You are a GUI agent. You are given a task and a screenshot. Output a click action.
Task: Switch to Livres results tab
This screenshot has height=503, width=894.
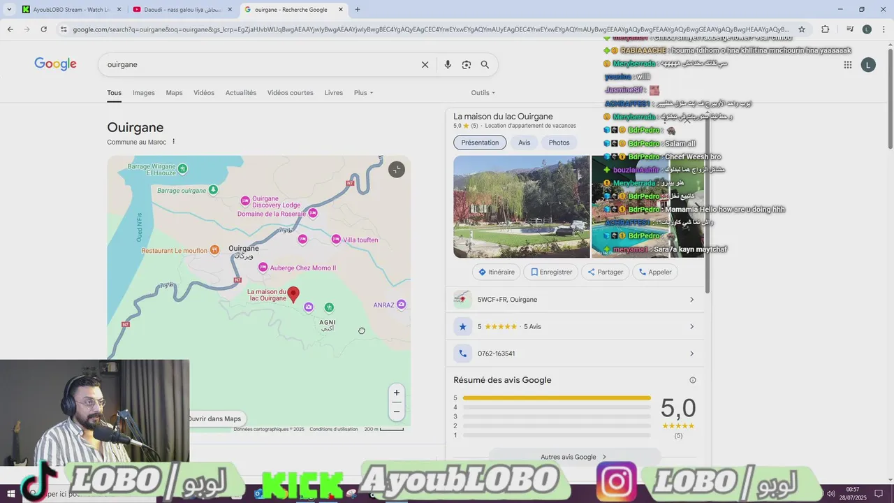click(334, 93)
